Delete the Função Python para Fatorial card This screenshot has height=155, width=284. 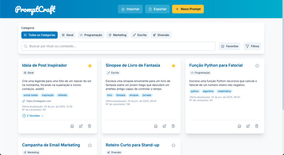[257, 126]
